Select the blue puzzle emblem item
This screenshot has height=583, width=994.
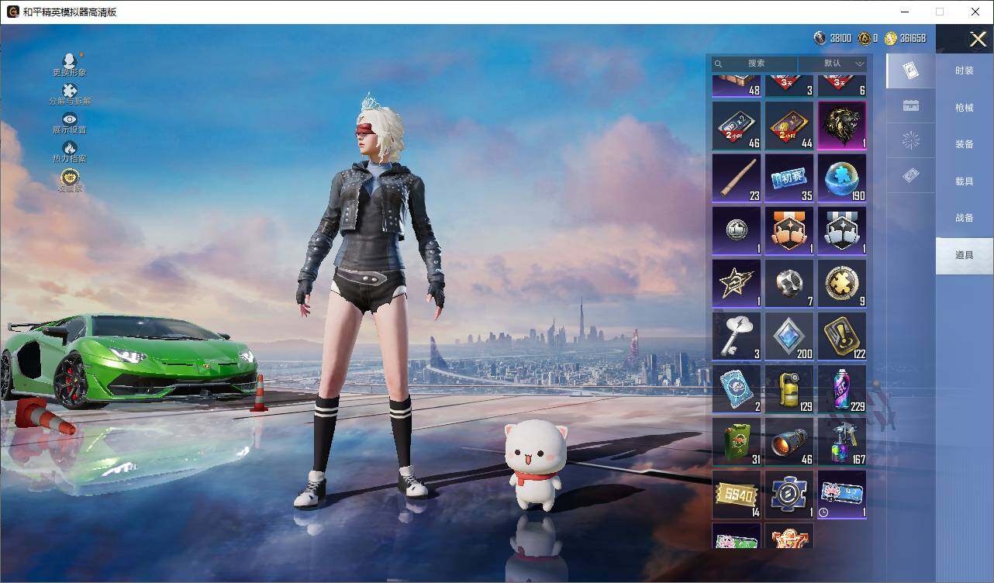tap(789, 495)
